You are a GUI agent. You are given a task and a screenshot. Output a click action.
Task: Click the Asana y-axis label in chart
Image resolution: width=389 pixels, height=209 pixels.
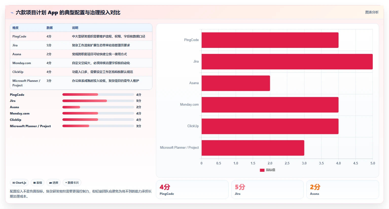tap(194, 83)
